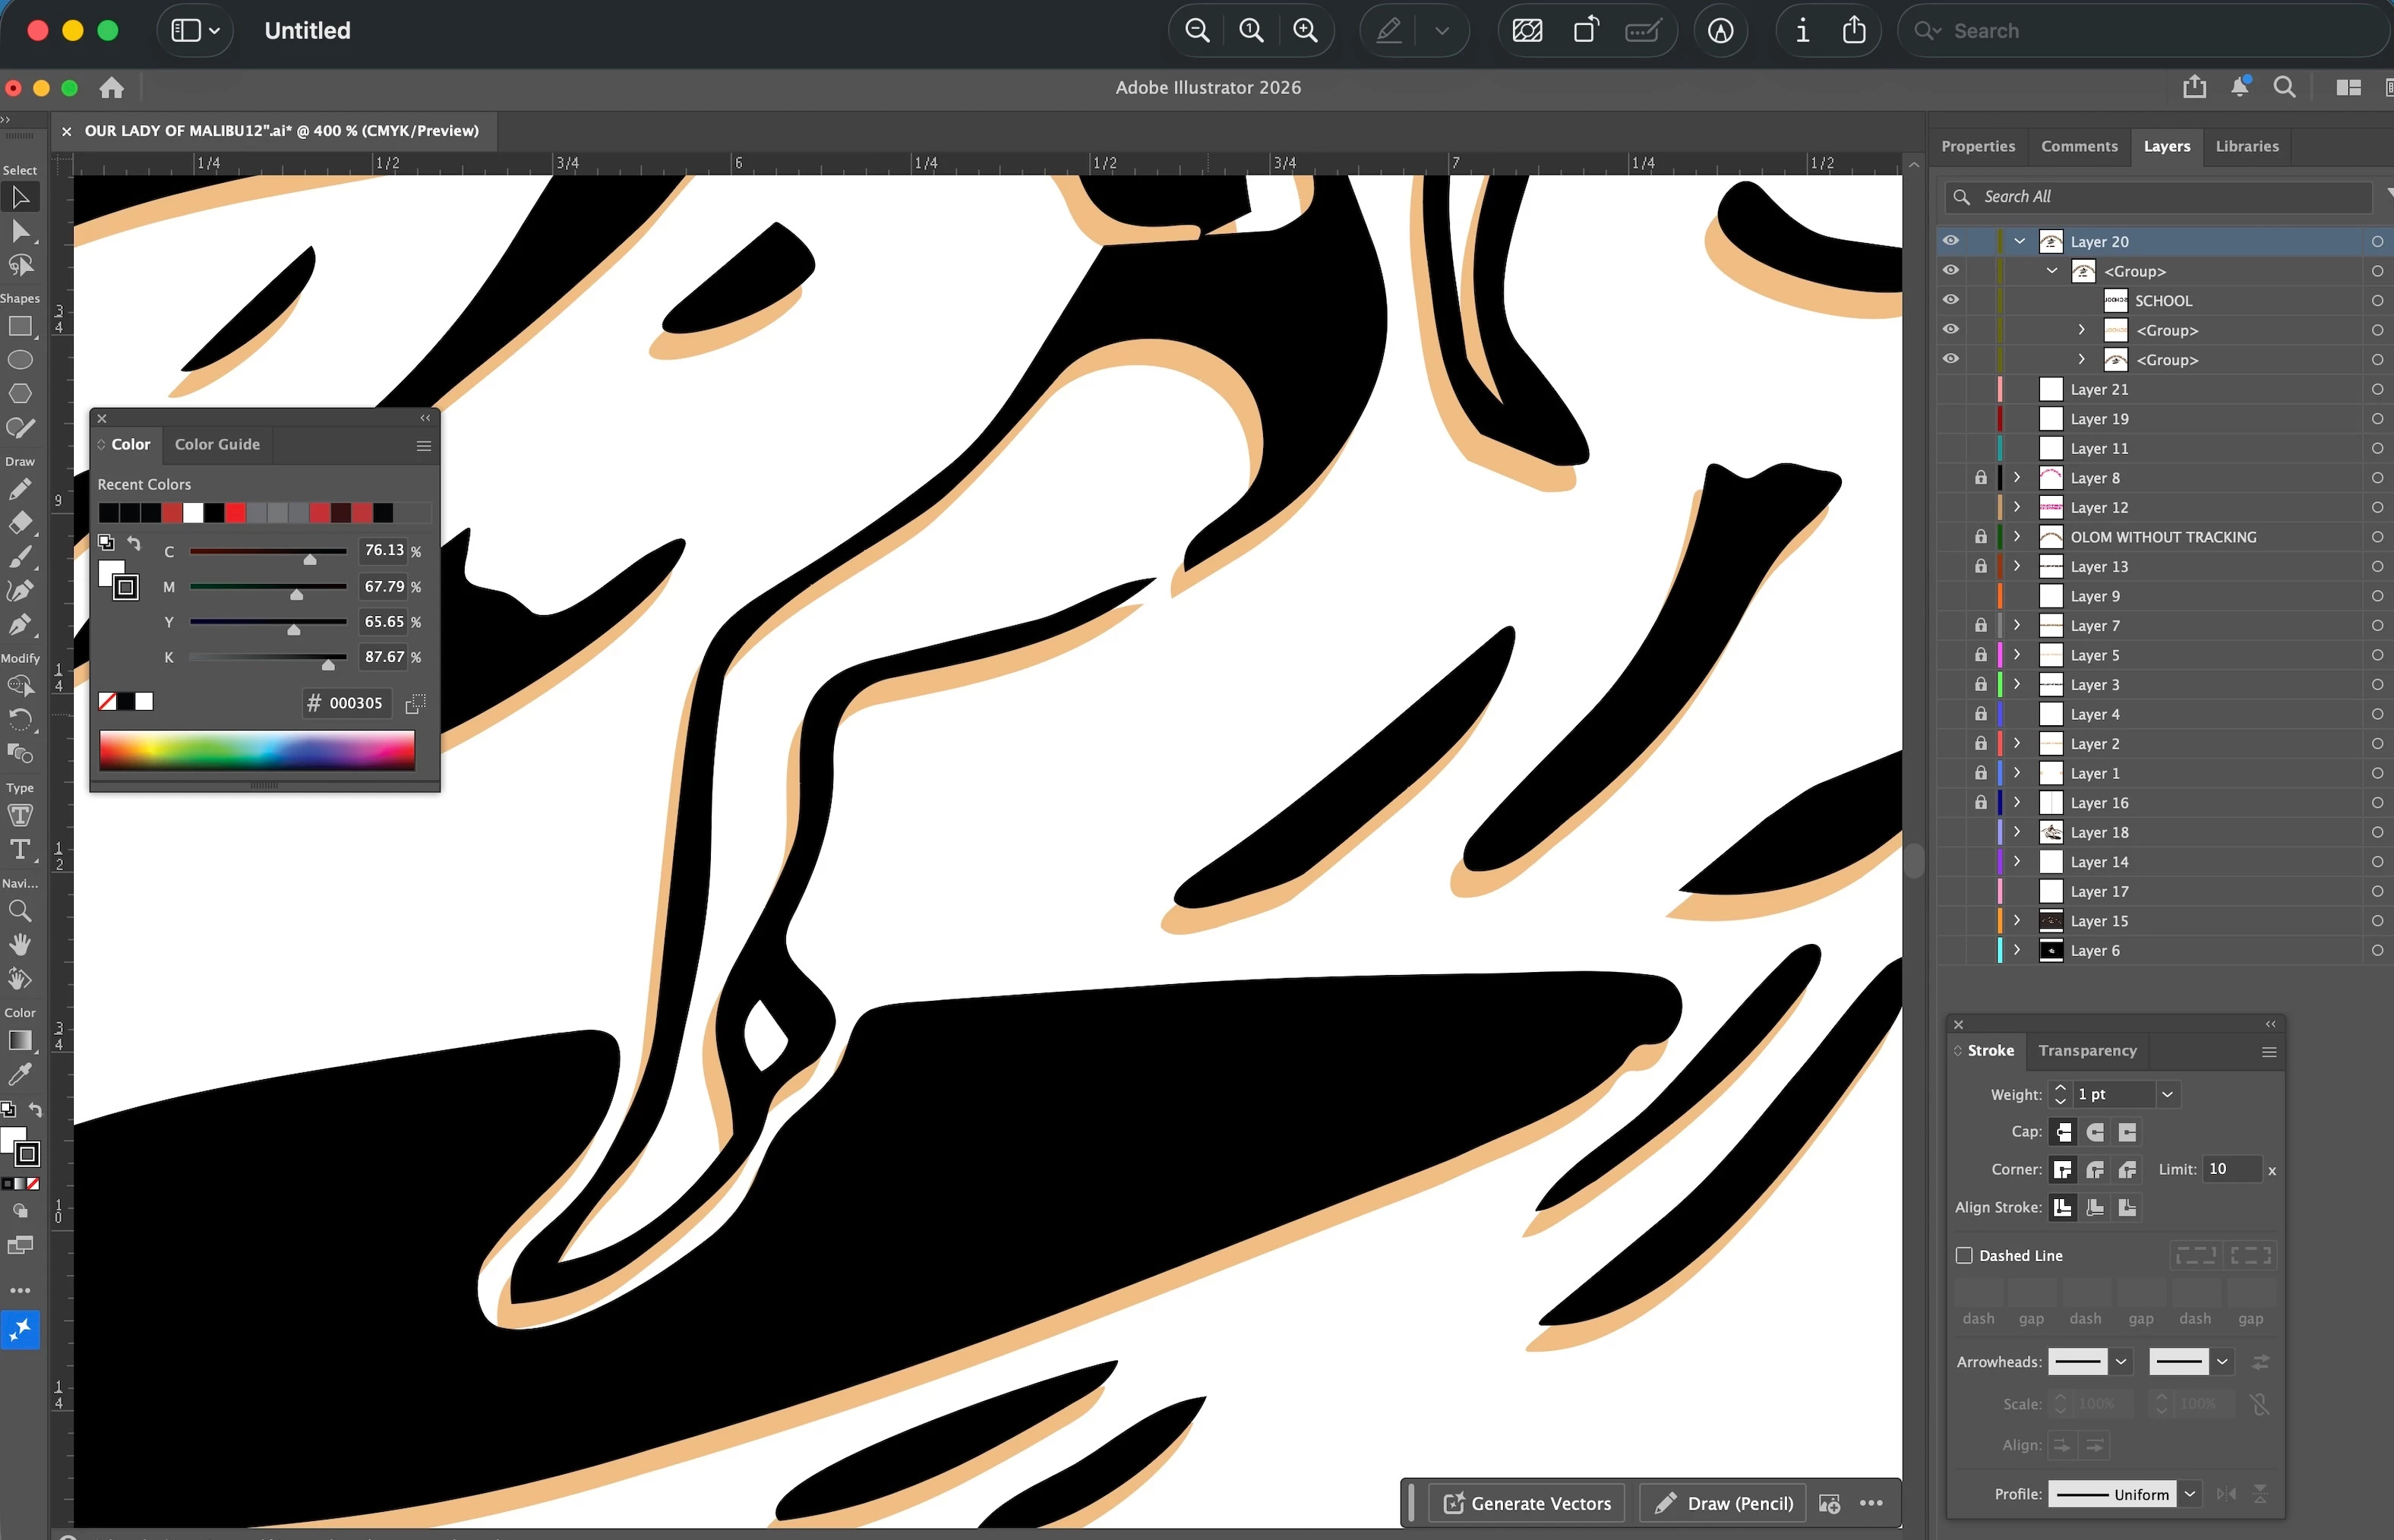Switch to the Color Guide tab
This screenshot has height=1540, width=2394.
pyautogui.click(x=217, y=444)
